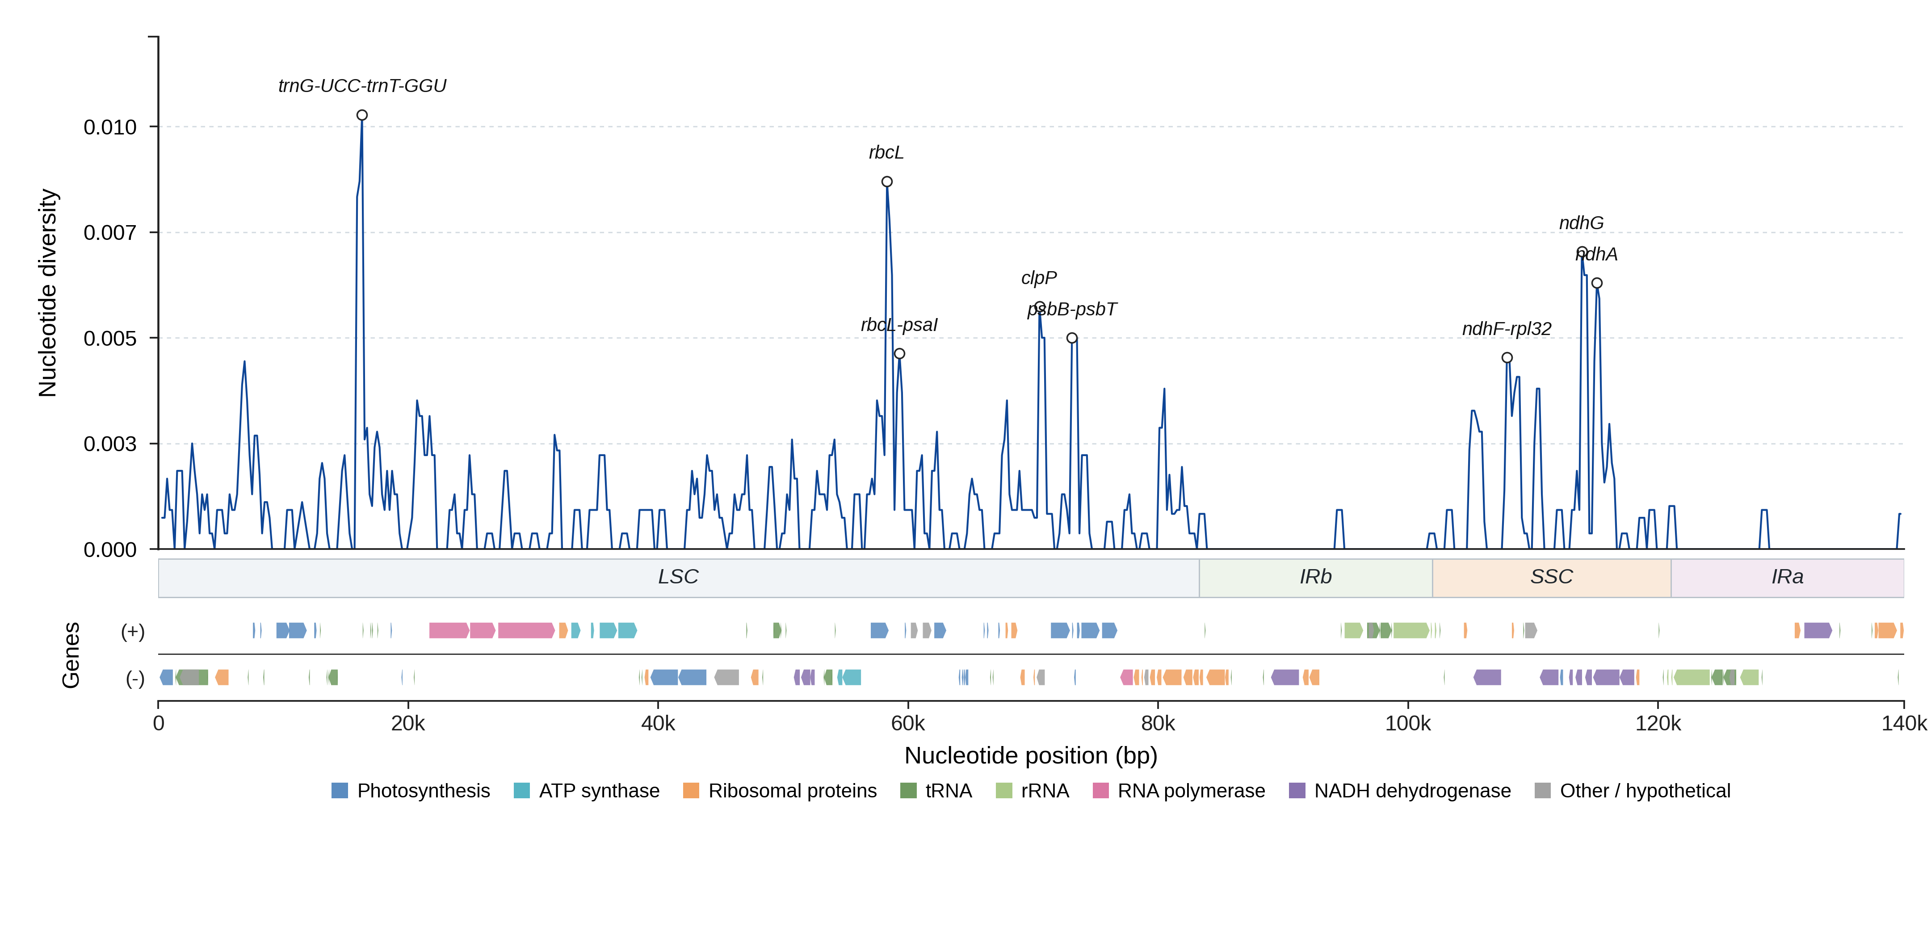Click the psbB-psbT annotation label

pos(1072,310)
